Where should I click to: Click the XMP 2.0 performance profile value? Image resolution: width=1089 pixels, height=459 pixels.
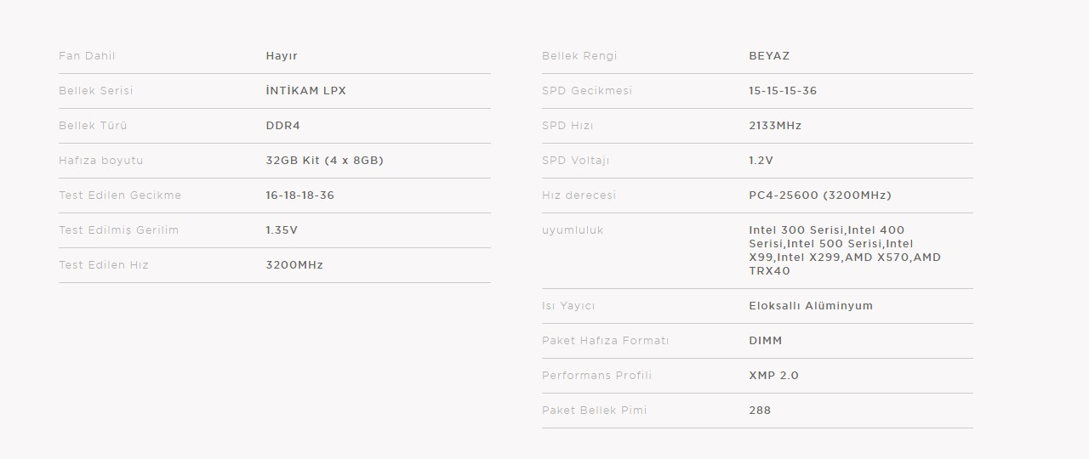click(774, 376)
